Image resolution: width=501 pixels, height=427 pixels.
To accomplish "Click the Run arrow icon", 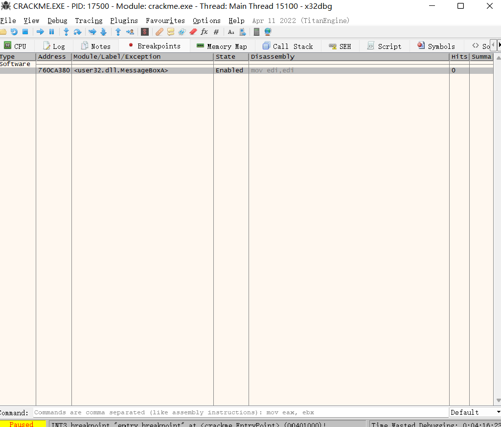I will [x=40, y=32].
